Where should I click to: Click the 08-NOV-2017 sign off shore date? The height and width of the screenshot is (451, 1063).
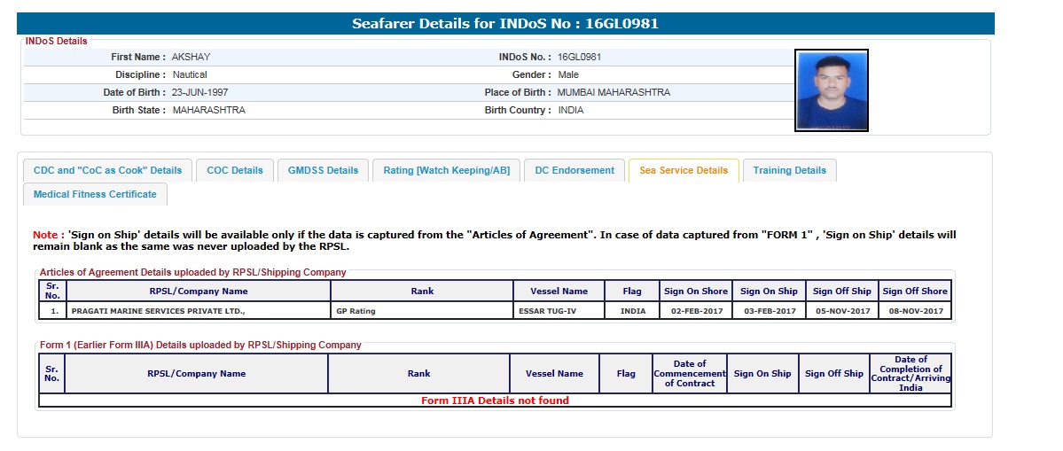pos(915,311)
